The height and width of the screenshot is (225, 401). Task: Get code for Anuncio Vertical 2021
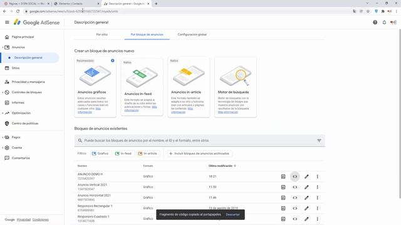(295, 187)
